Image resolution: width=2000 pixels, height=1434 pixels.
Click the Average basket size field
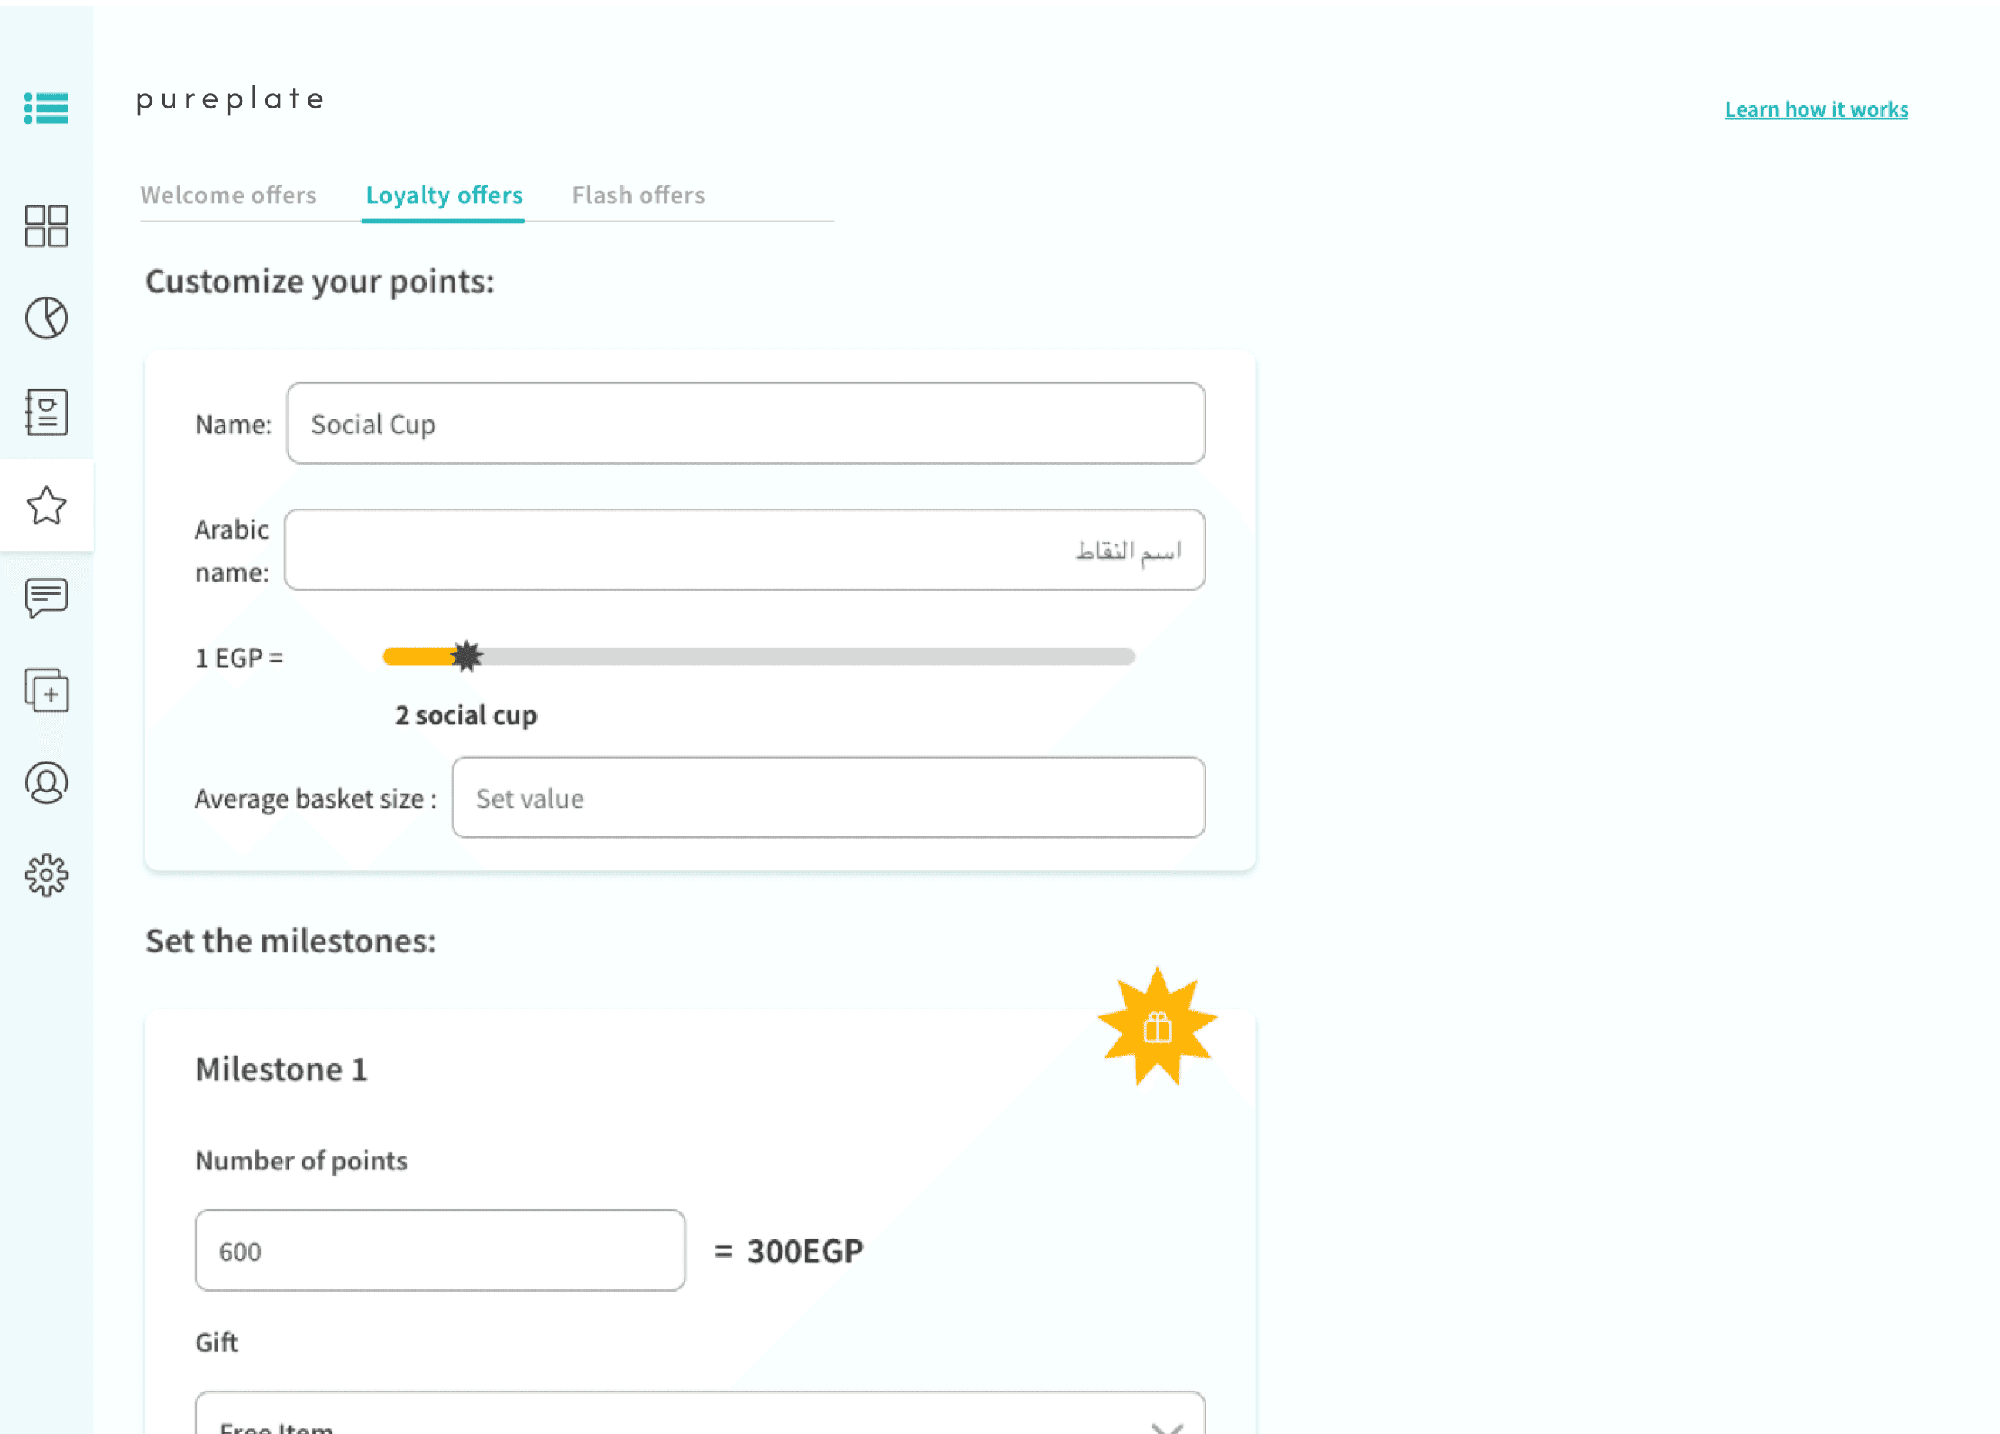tap(827, 797)
